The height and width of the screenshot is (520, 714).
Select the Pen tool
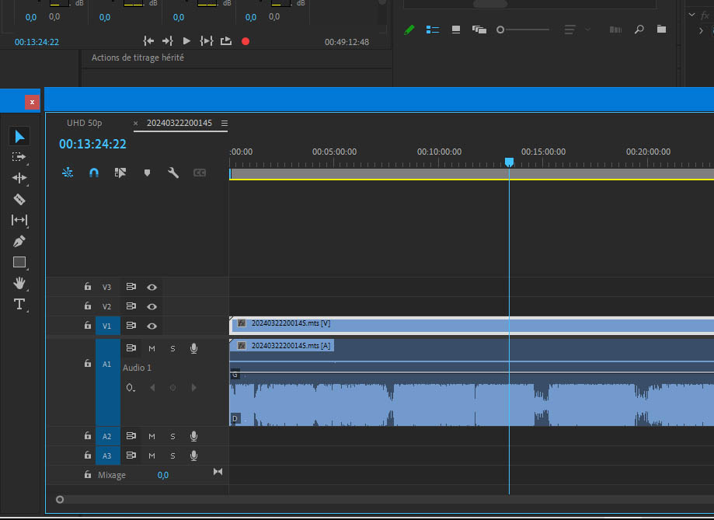tap(19, 241)
